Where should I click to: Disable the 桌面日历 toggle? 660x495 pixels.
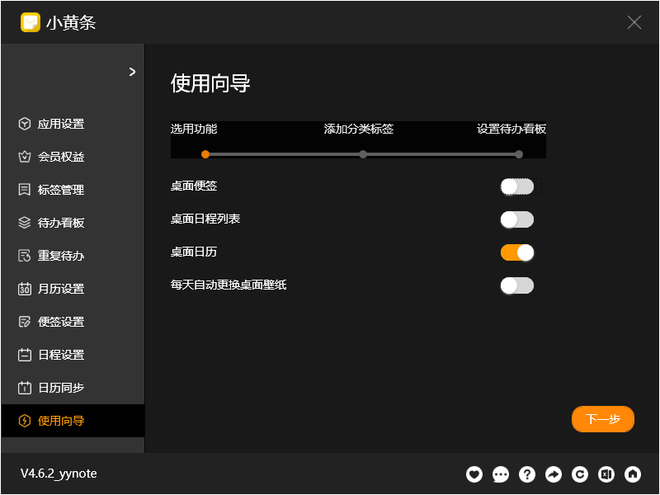point(516,252)
